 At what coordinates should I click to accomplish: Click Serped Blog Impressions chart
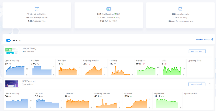click(146, 70)
